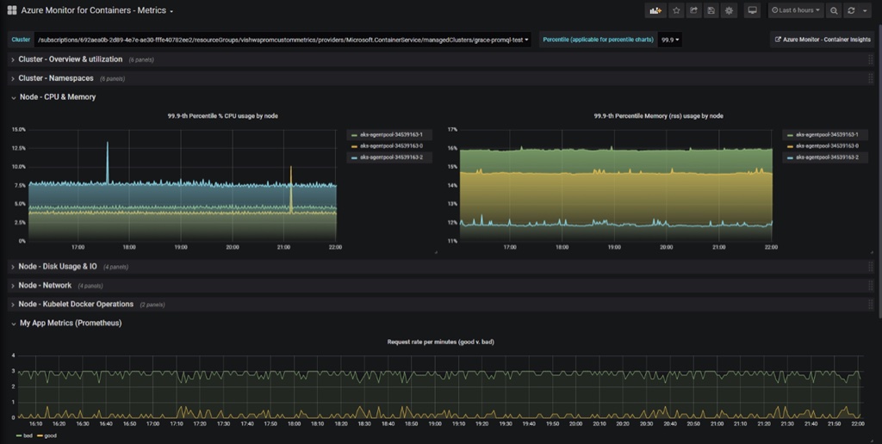Click yellow color swatch for agentpool-0 Memory legend
This screenshot has width=882, height=444.
click(x=789, y=146)
